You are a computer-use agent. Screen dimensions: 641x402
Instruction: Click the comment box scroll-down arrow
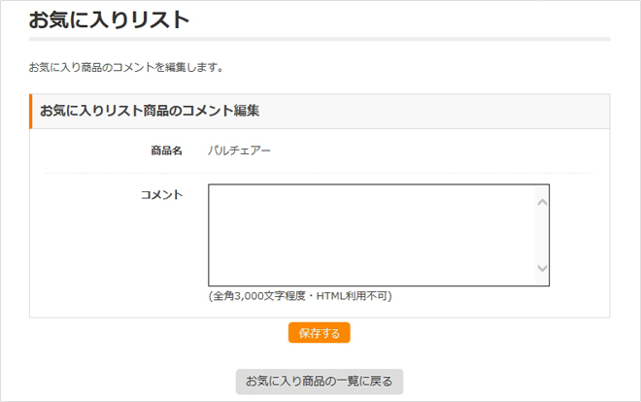click(542, 269)
